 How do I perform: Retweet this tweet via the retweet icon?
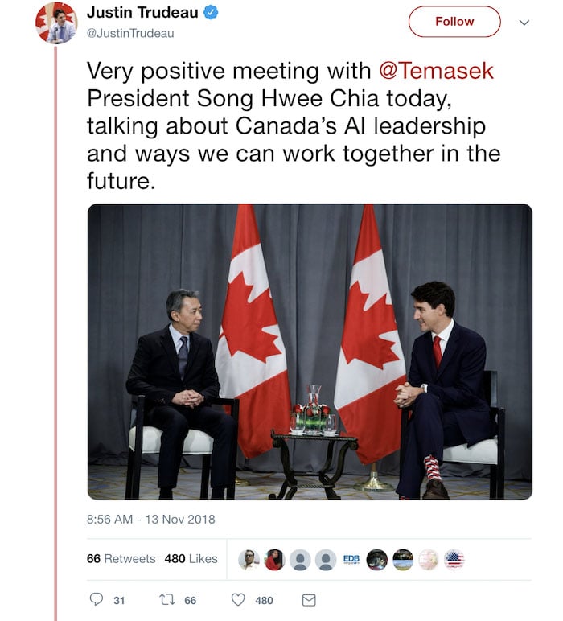click(x=167, y=600)
